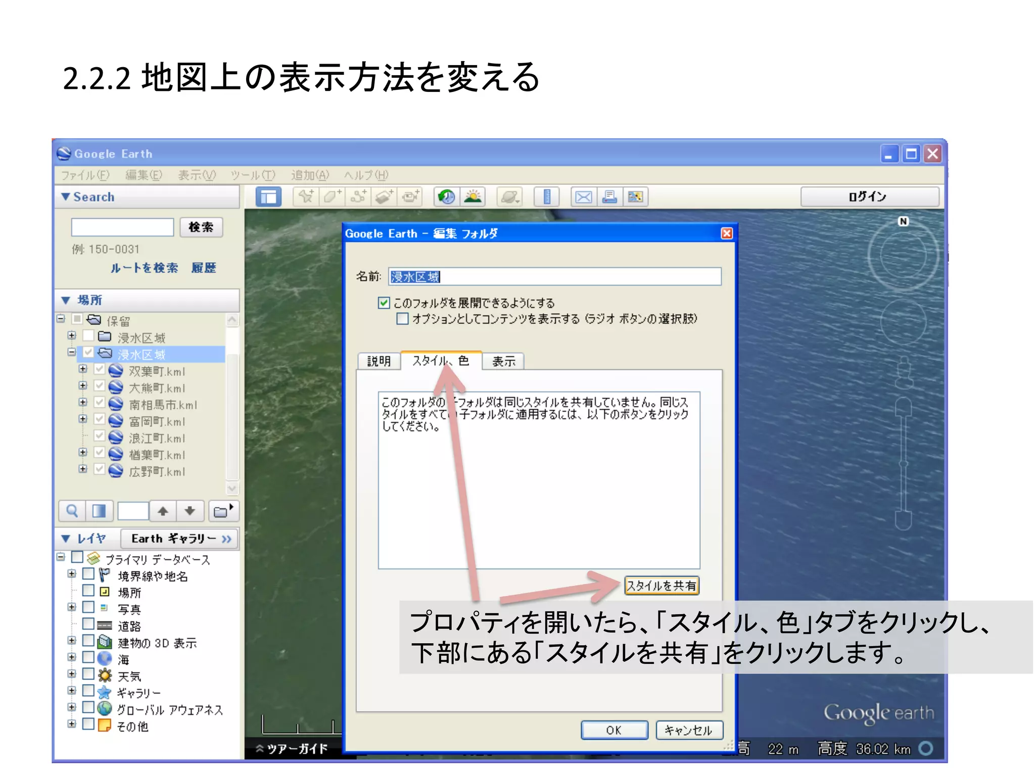Toggle このフォルダを展開できるようにする checkbox
Image resolution: width=1035 pixels, height=776 pixels.
click(x=384, y=303)
